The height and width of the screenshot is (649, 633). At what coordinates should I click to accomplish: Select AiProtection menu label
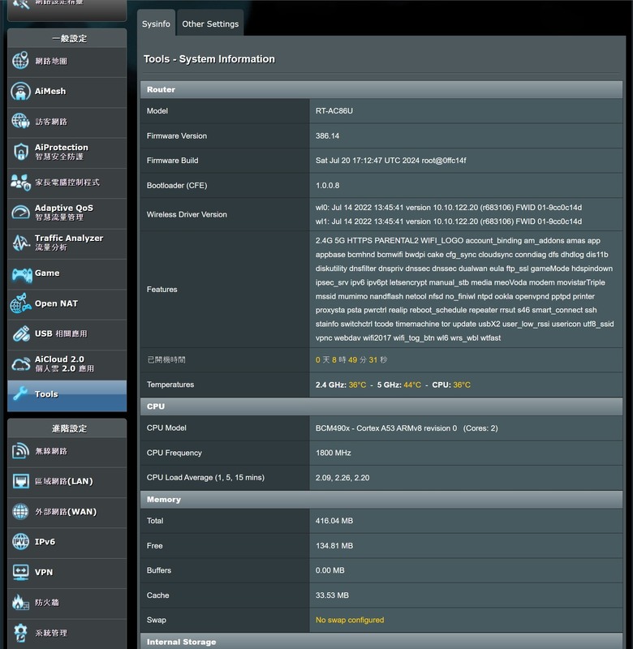[62, 147]
